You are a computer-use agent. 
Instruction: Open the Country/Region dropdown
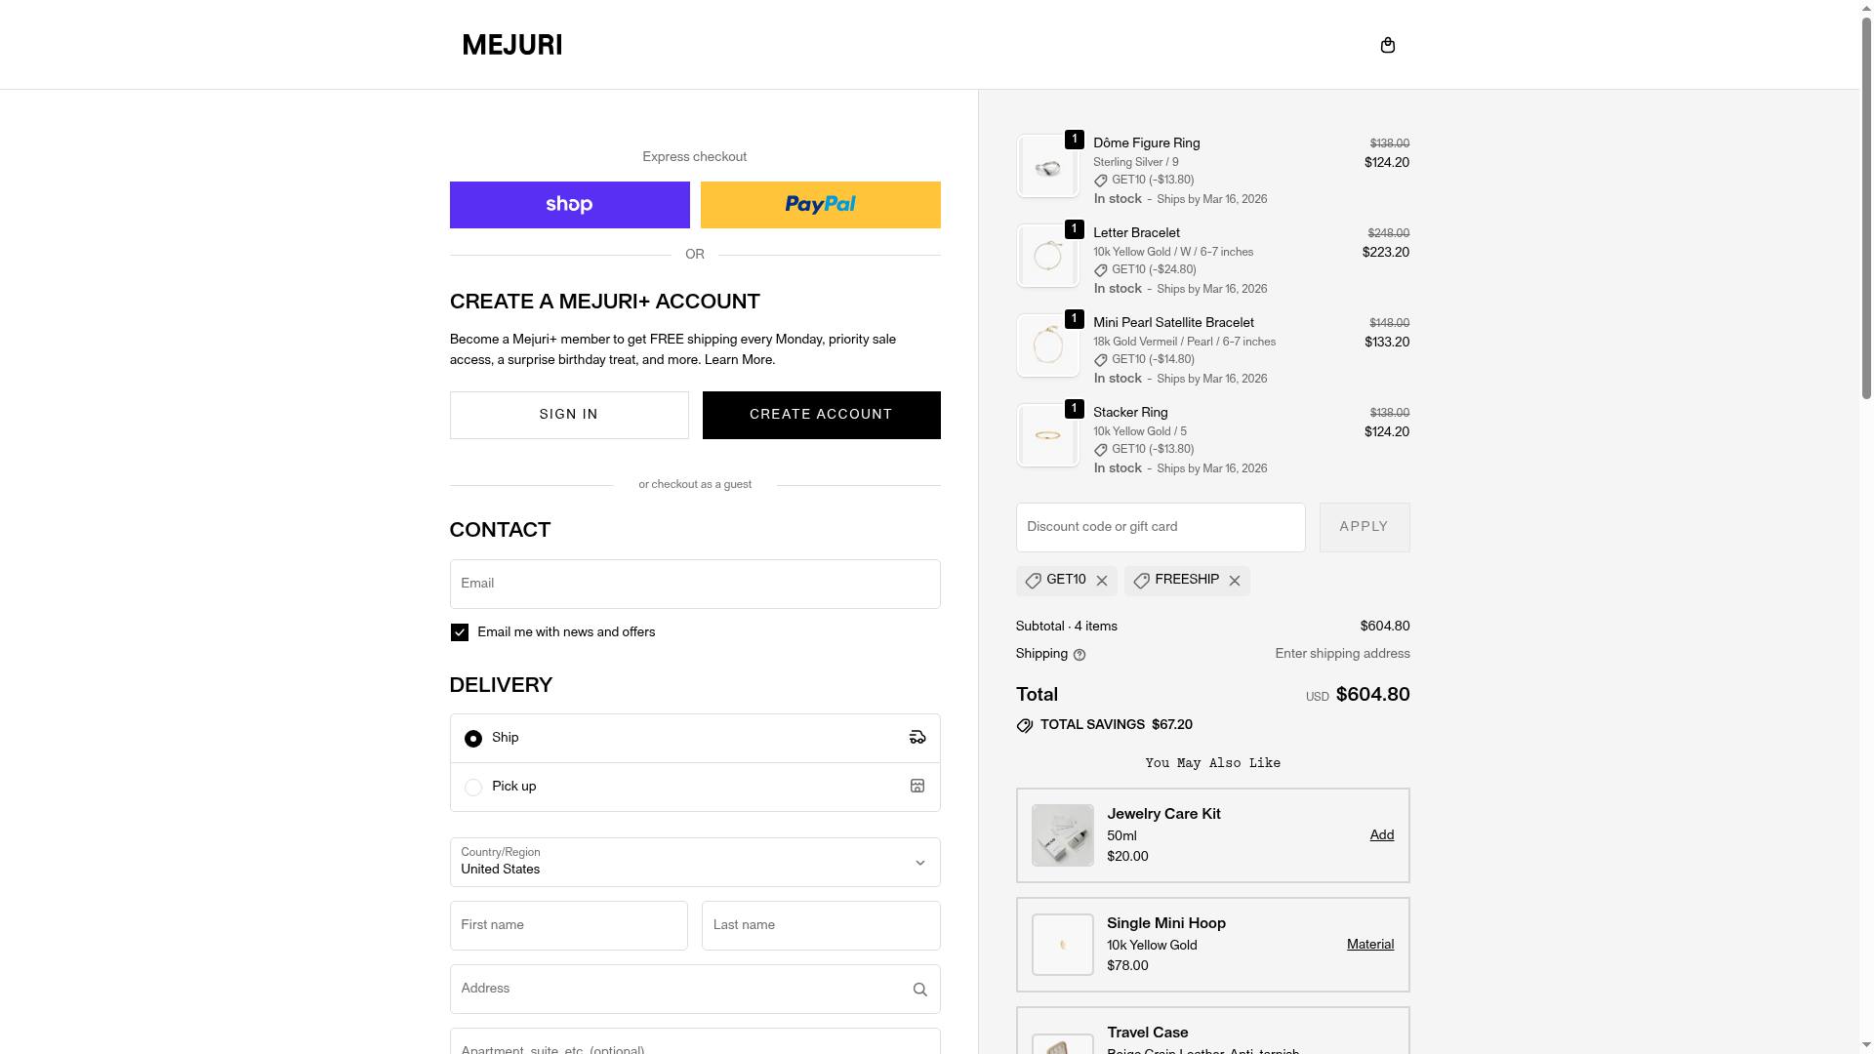point(694,862)
